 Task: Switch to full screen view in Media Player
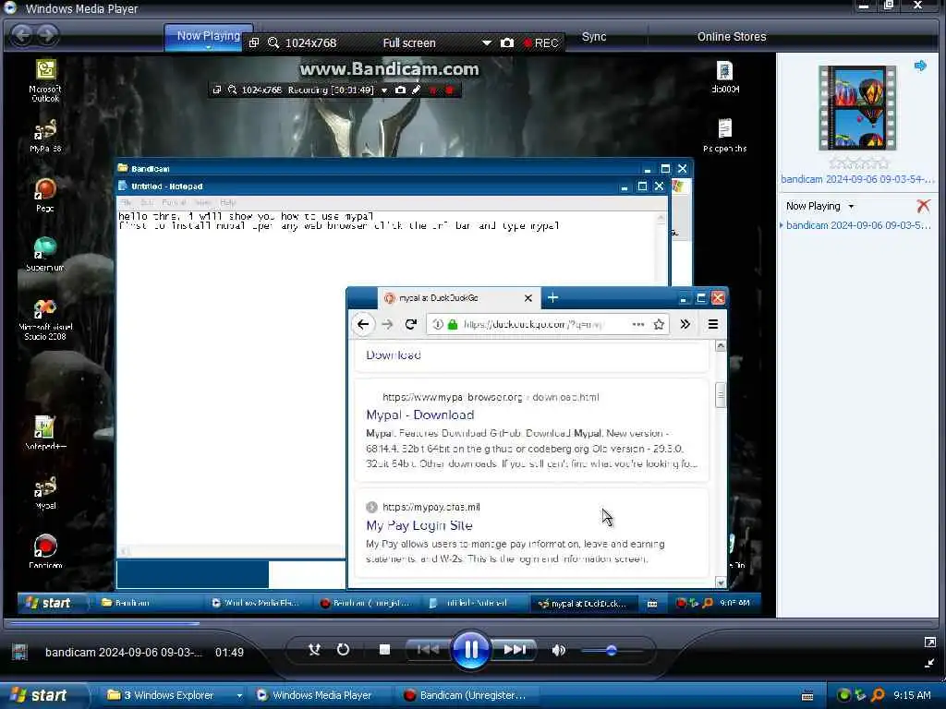click(930, 643)
